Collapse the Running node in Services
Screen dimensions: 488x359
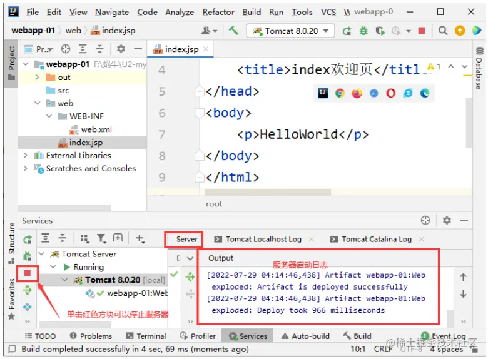53,266
